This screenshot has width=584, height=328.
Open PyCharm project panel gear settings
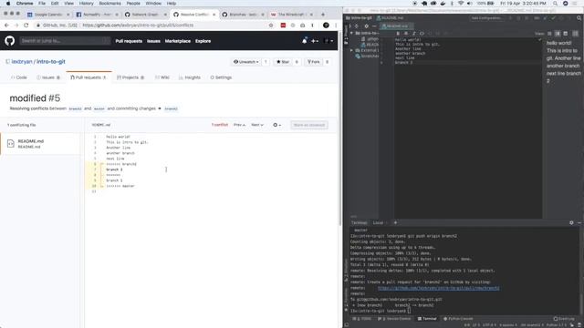pyautogui.click(x=366, y=26)
